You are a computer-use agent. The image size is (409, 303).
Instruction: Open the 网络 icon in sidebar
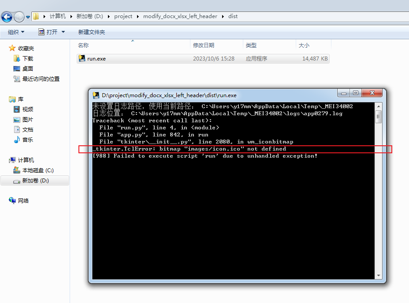(12, 200)
